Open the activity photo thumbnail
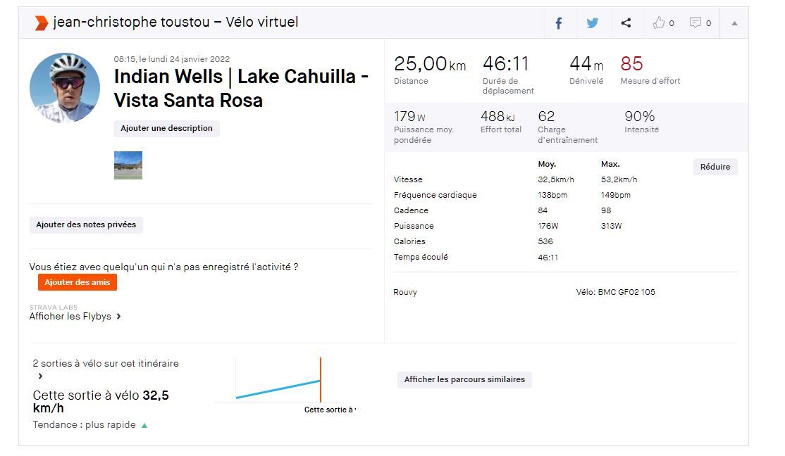 click(128, 165)
